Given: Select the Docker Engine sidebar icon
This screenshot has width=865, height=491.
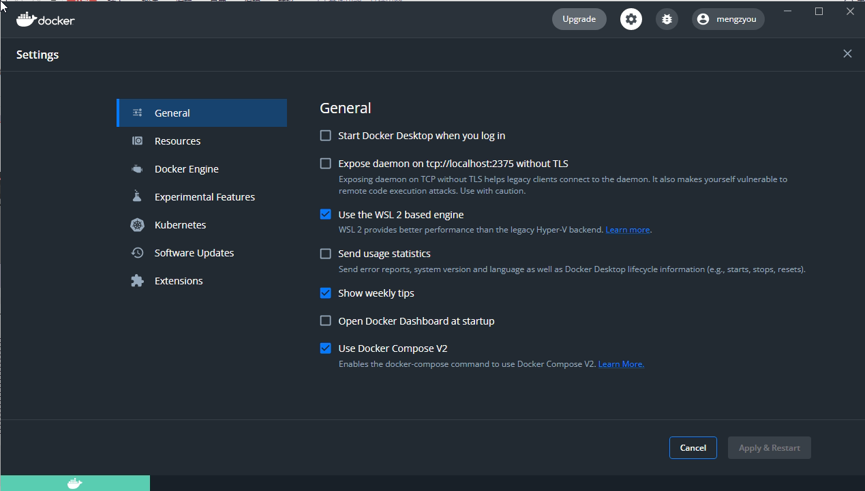Looking at the screenshot, I should (x=136, y=168).
